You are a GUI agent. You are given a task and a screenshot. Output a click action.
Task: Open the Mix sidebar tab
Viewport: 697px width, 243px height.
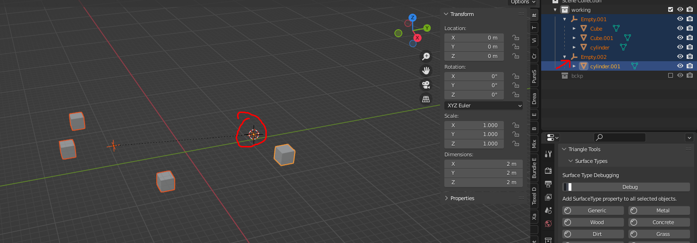pyautogui.click(x=534, y=144)
